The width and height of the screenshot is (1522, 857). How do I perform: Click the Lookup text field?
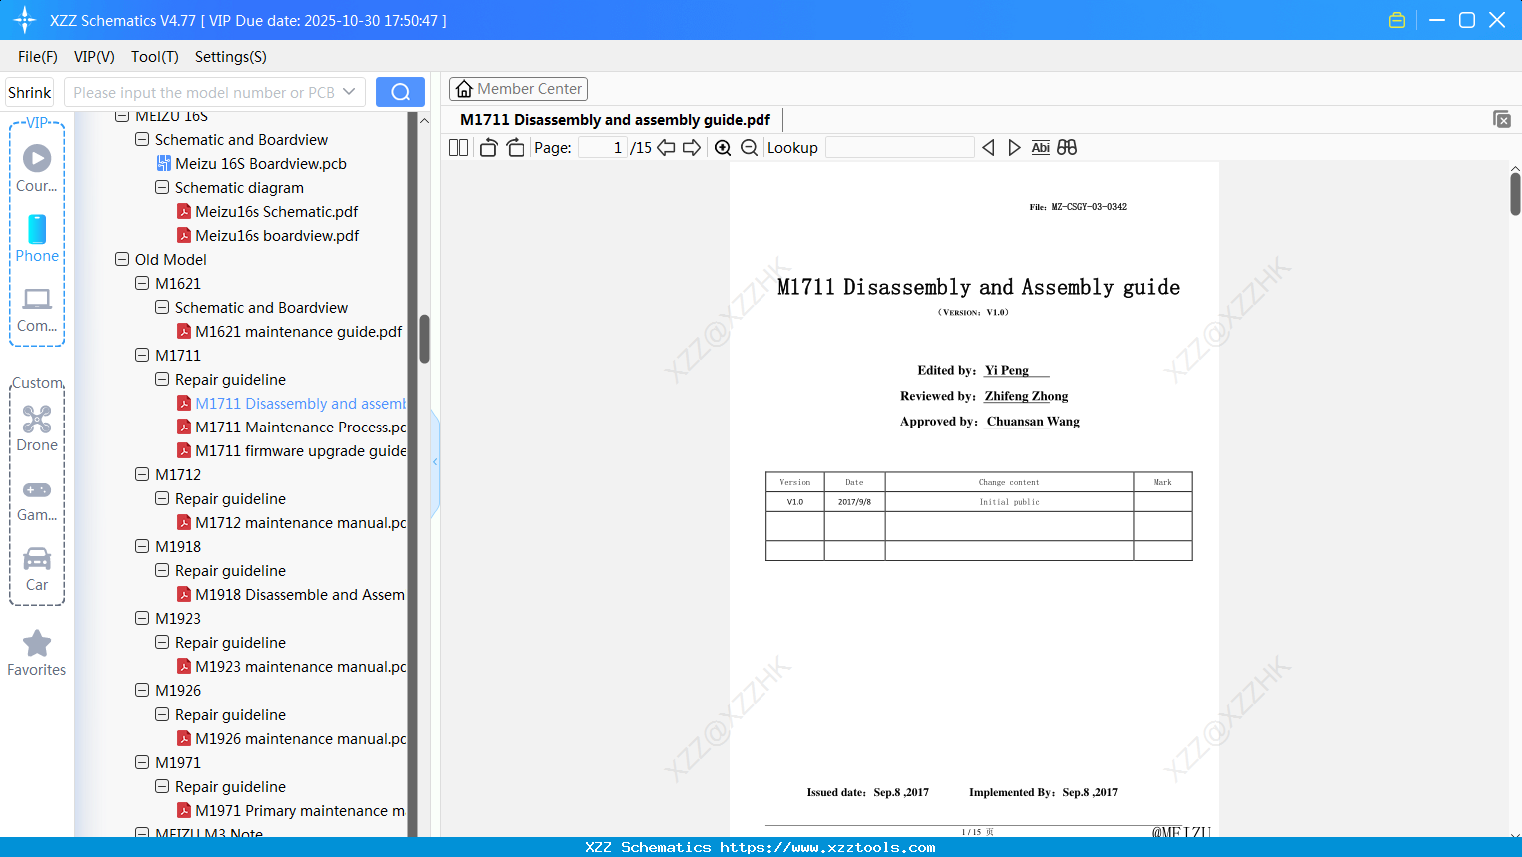(x=900, y=147)
